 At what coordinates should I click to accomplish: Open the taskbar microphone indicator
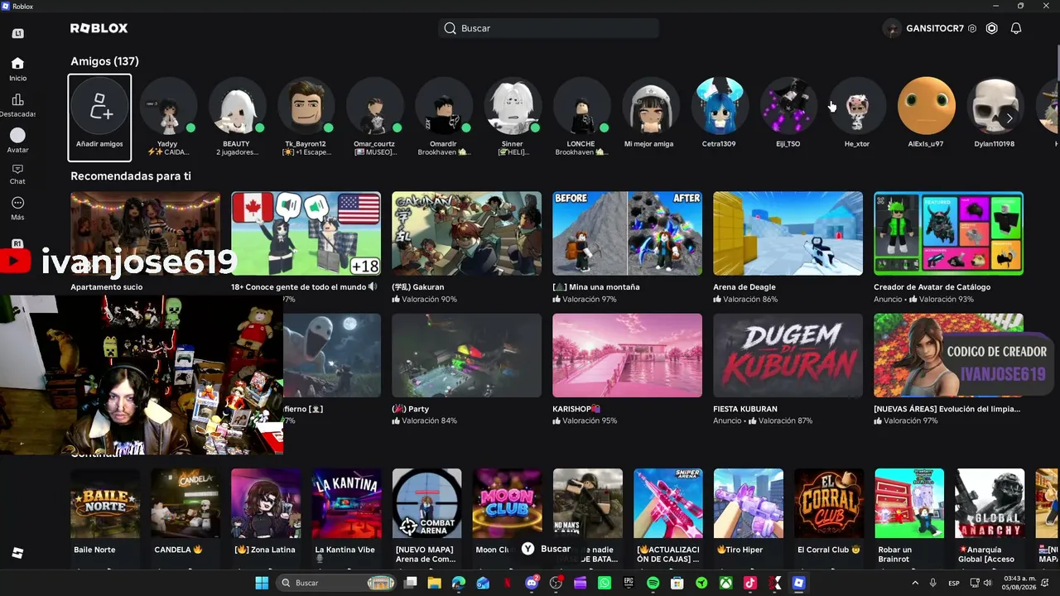[x=933, y=583]
